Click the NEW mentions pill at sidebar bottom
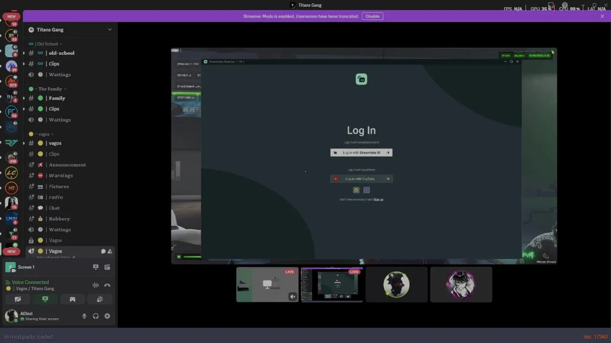 point(11,251)
